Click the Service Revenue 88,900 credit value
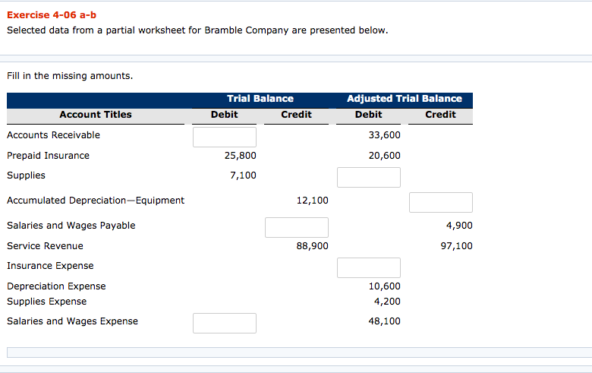592x373 pixels. 312,246
